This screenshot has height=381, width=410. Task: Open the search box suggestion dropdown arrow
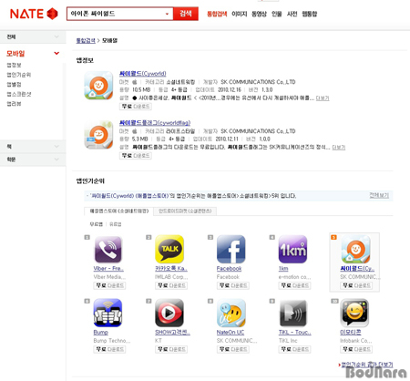(167, 14)
